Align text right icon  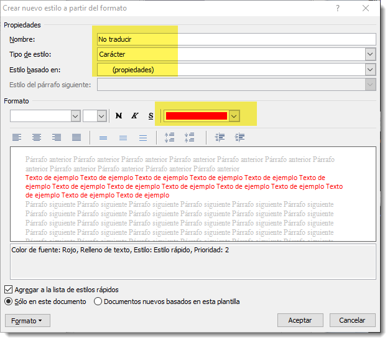click(x=57, y=137)
